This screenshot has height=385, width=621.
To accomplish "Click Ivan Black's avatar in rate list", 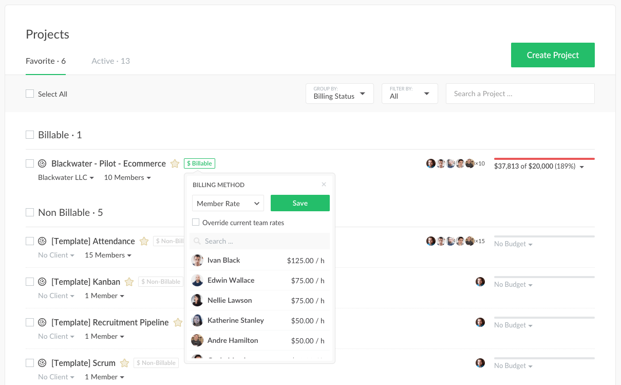I will pyautogui.click(x=197, y=261).
